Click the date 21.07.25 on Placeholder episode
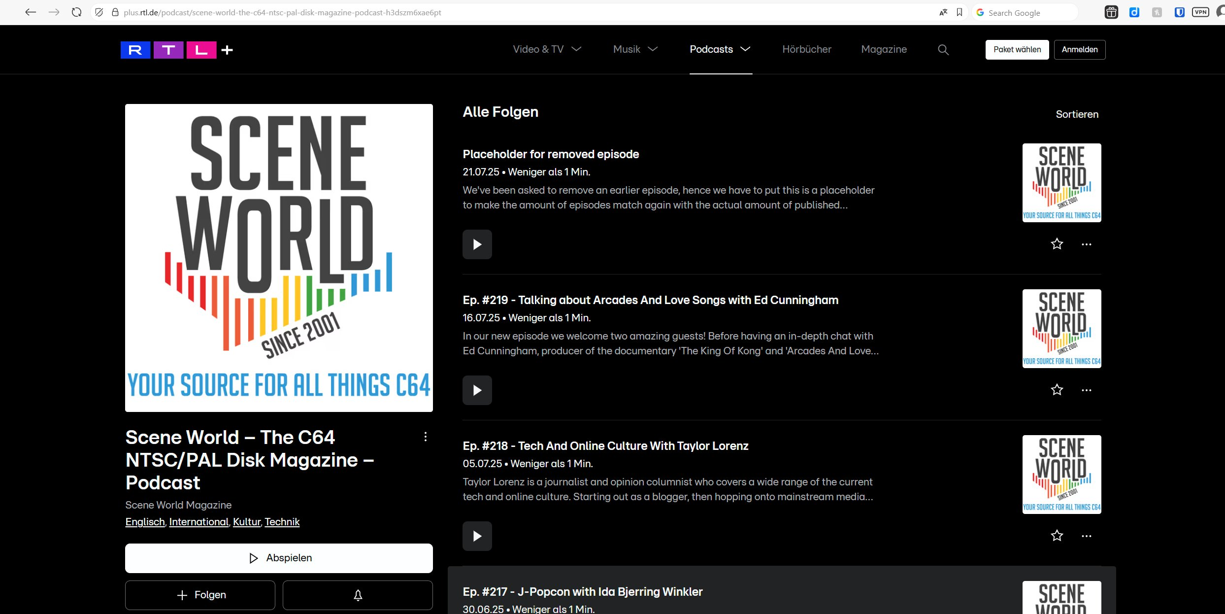The width and height of the screenshot is (1225, 614). tap(481, 172)
